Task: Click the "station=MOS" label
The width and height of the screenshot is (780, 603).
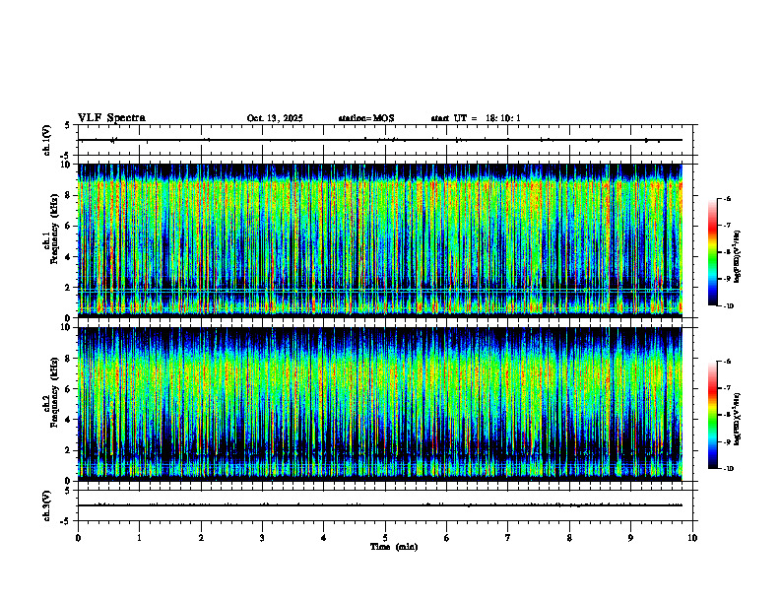Action: [x=366, y=118]
